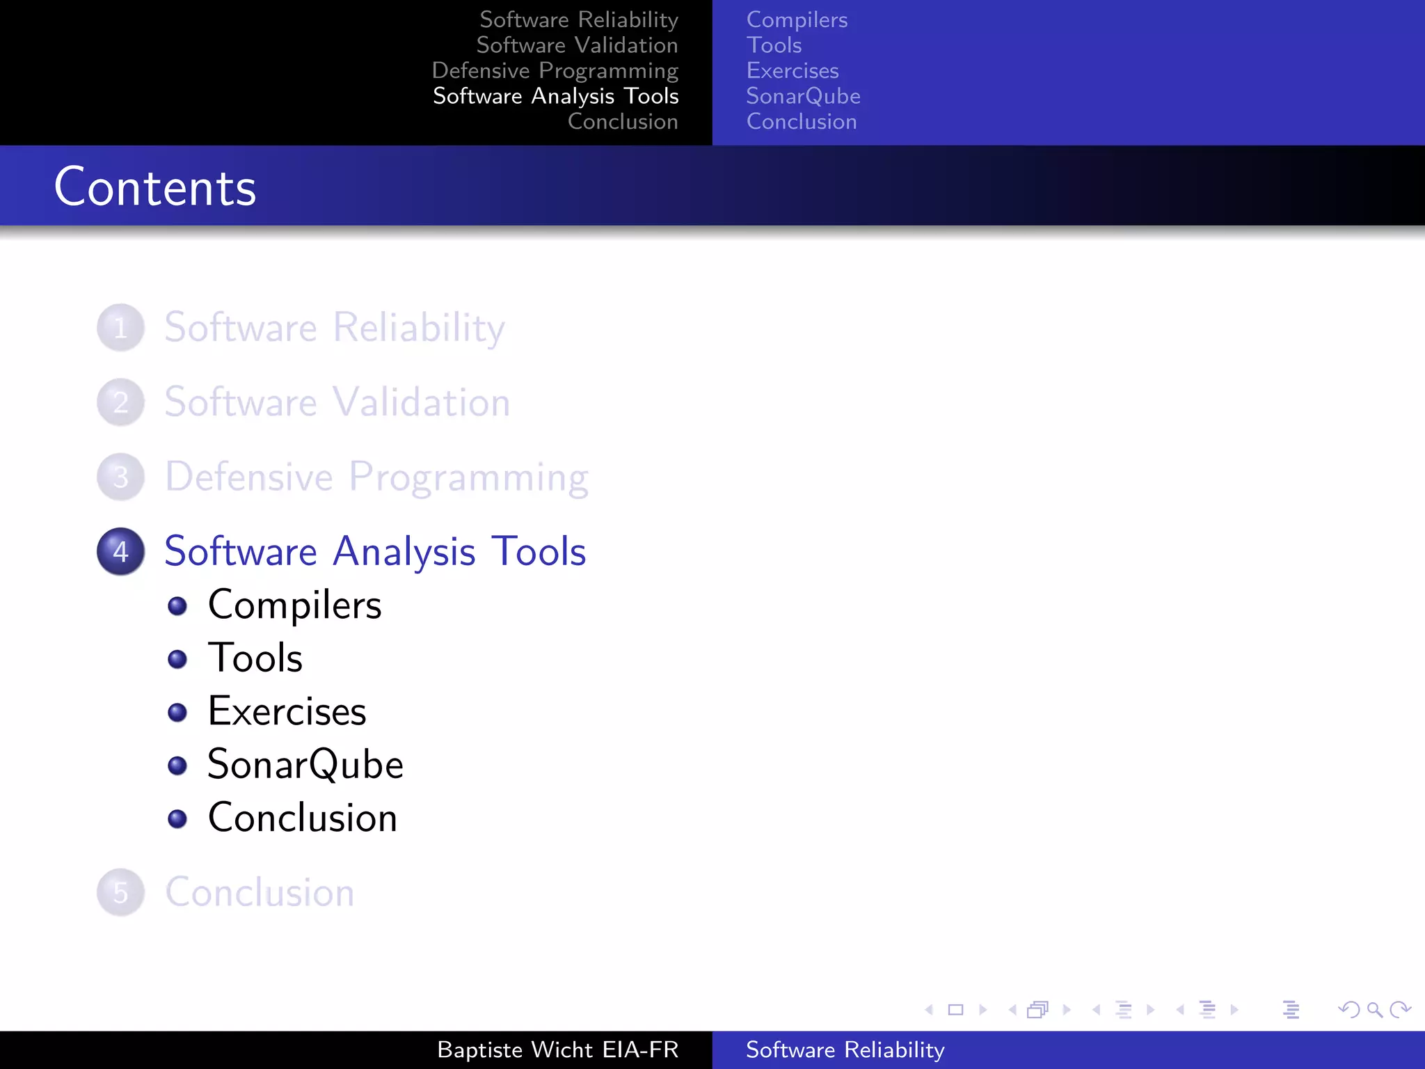Go to previous slide arrow icon
1425x1069 pixels.
pyautogui.click(x=929, y=1010)
